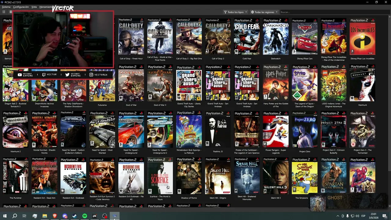Image resolution: width=391 pixels, height=220 pixels.
Task: Click the PCSX2 taskbar icon
Action: [115, 216]
